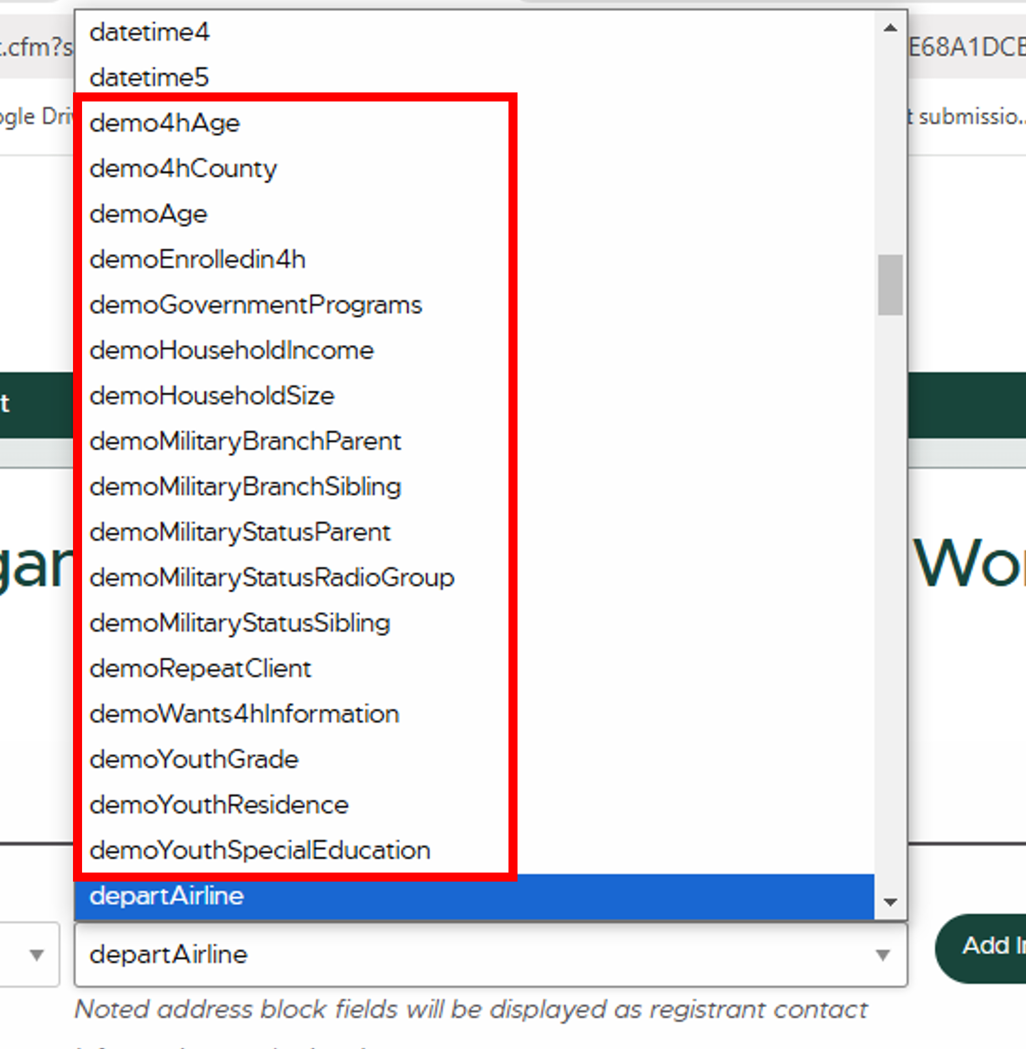Select demoMilitaryStatusRadioGroup option
This screenshot has height=1049, width=1026.
coord(272,578)
